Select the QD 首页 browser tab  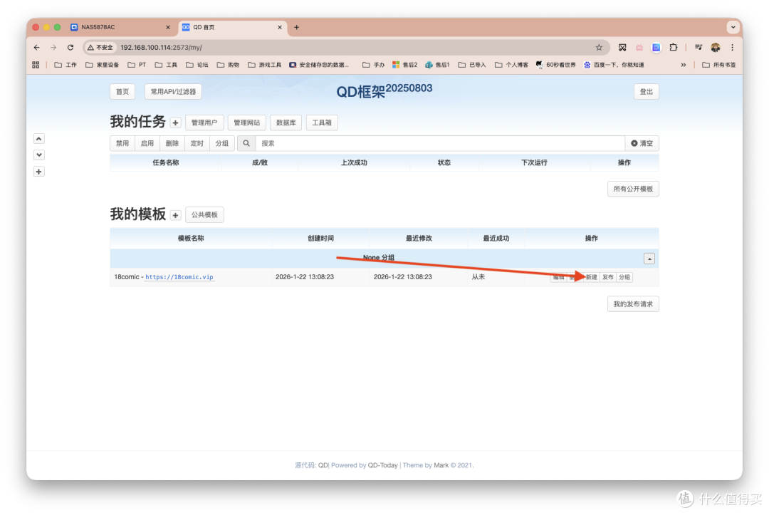click(x=233, y=28)
